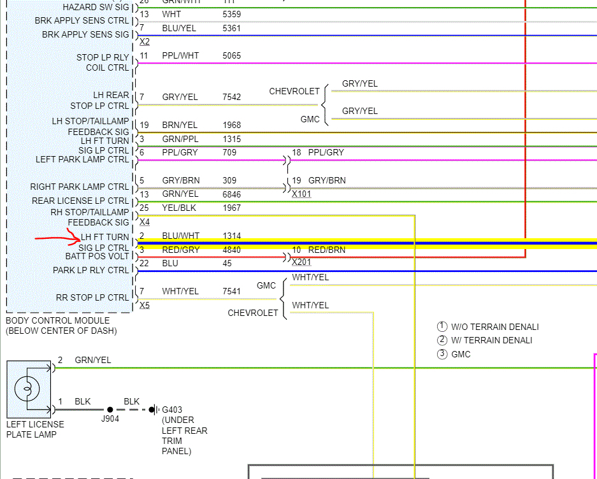Click the REAR LICENSE LP CTRL label

coord(80,201)
